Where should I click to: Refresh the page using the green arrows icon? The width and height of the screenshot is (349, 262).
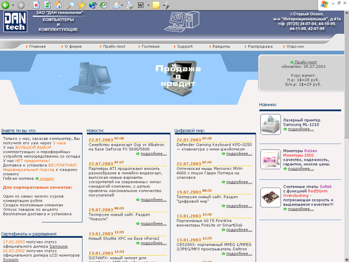pos(47,5)
